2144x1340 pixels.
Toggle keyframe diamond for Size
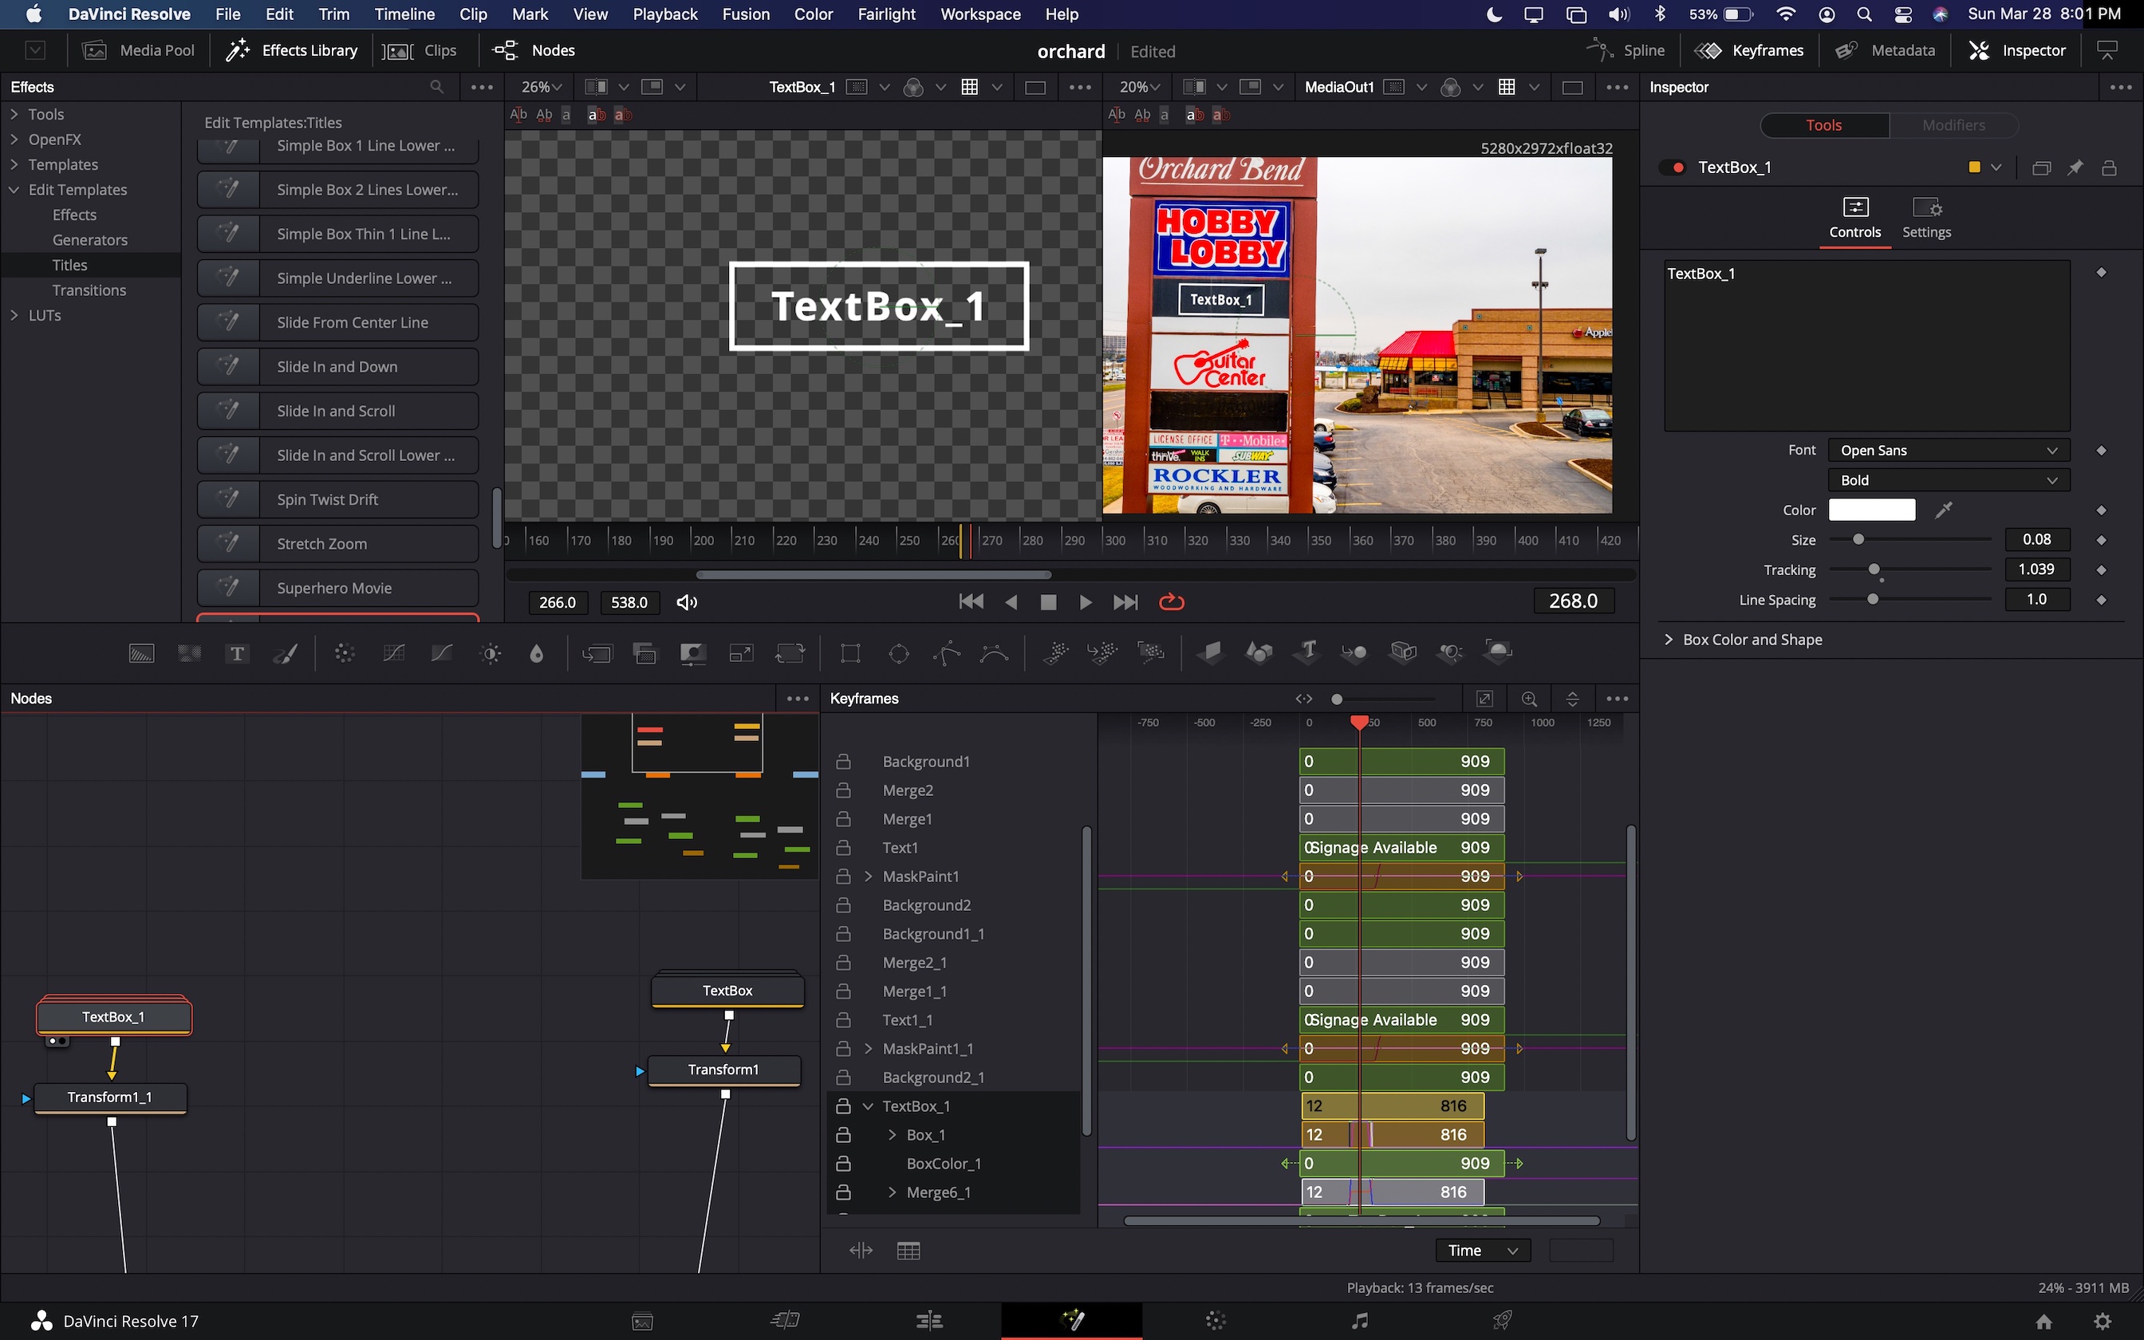[2102, 540]
